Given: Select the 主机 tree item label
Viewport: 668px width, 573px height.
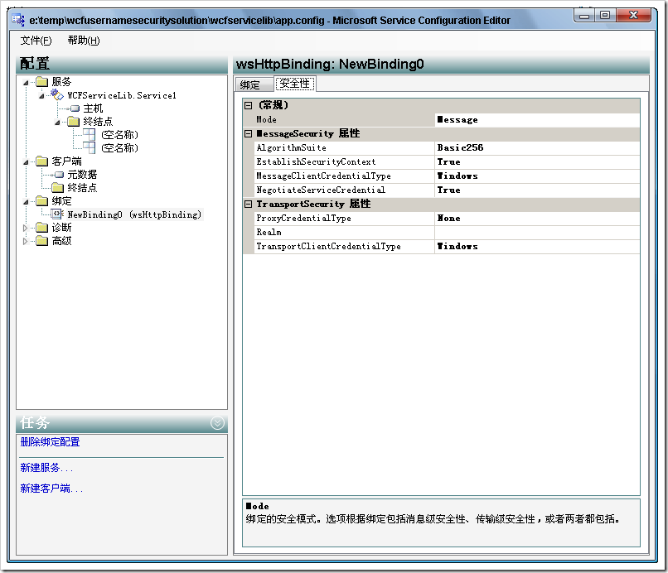Looking at the screenshot, I should [93, 108].
